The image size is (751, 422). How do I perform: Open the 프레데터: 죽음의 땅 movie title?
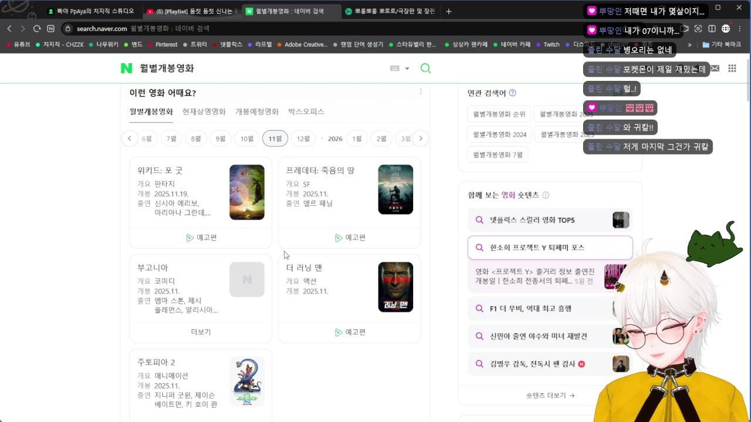(320, 171)
